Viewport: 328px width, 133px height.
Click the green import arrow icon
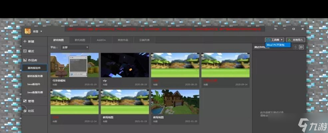289,40
